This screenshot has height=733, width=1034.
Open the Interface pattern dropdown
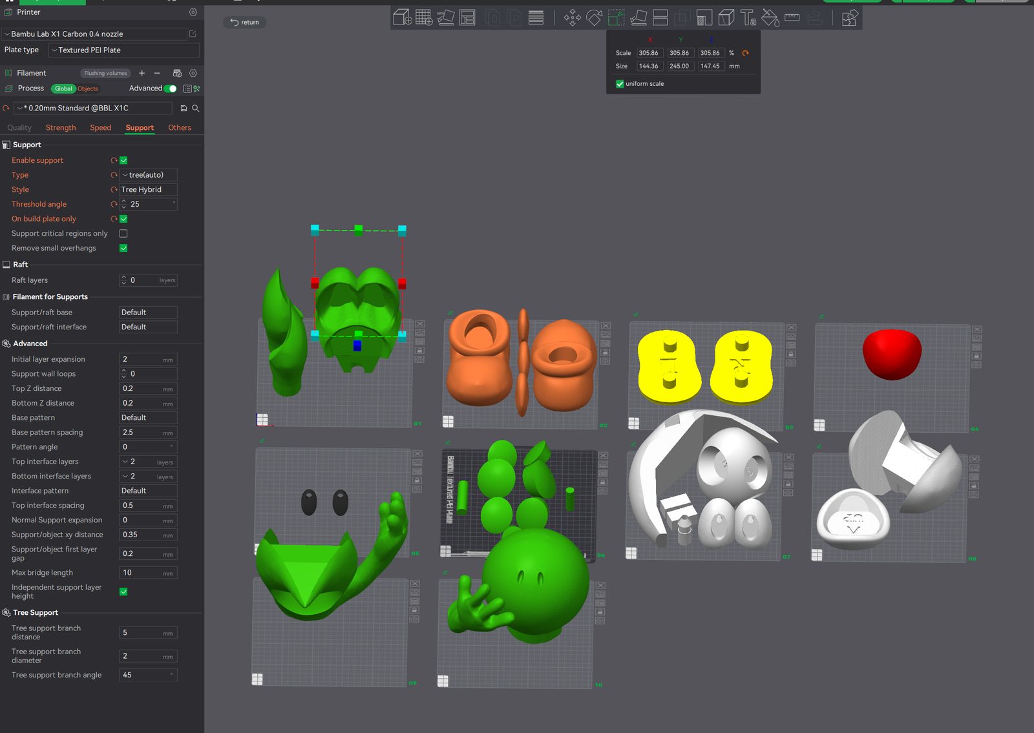[148, 491]
